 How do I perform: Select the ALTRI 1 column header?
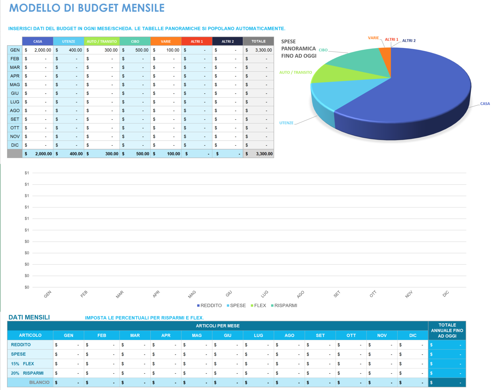(x=197, y=41)
